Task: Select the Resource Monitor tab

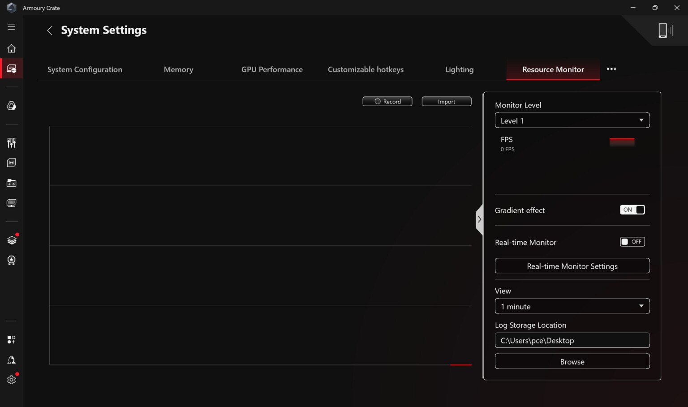Action: pos(553,69)
